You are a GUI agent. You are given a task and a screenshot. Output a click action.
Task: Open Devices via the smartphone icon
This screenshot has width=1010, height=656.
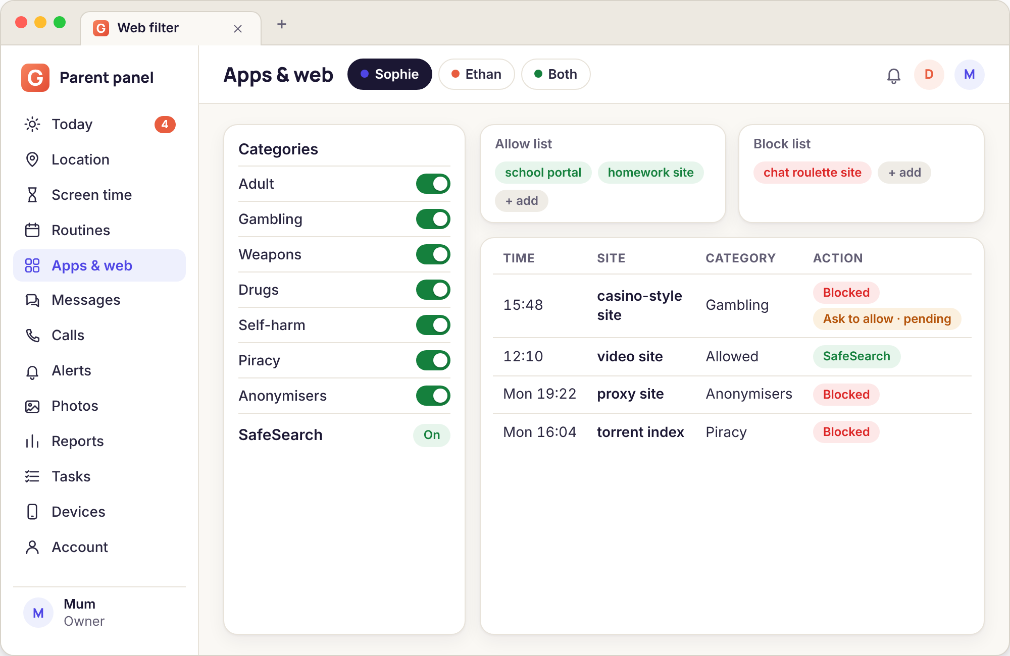pyautogui.click(x=32, y=512)
